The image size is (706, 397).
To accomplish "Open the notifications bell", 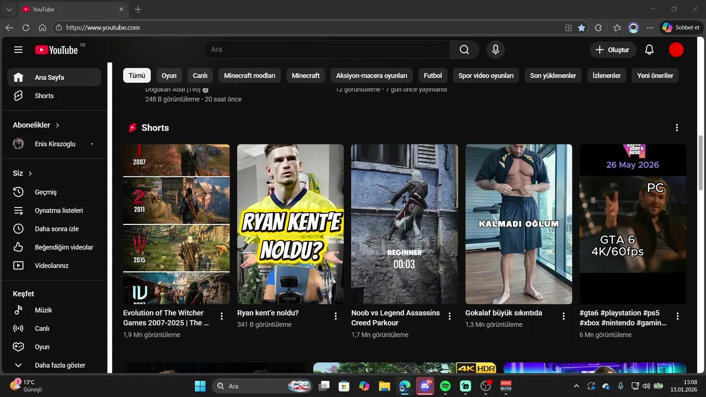I will [x=649, y=50].
